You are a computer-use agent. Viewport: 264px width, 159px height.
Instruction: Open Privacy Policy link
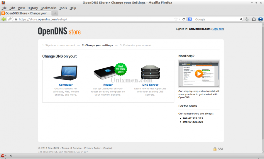(92, 148)
